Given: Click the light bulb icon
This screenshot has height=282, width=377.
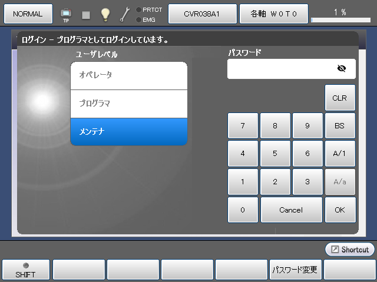Looking at the screenshot, I should [105, 14].
